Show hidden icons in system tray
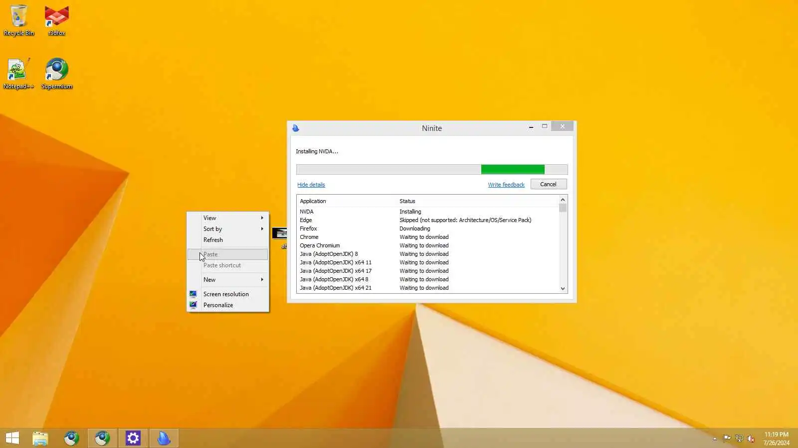This screenshot has height=448, width=798. (715, 439)
